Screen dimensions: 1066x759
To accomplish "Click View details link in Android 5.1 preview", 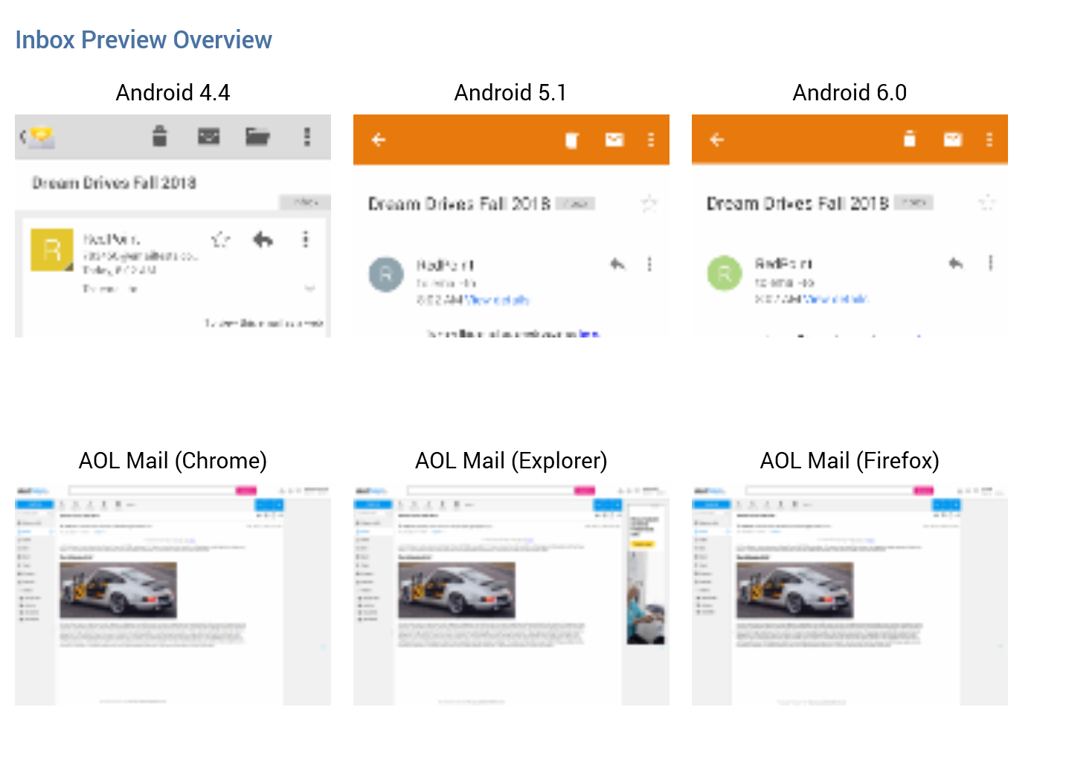I will (497, 300).
